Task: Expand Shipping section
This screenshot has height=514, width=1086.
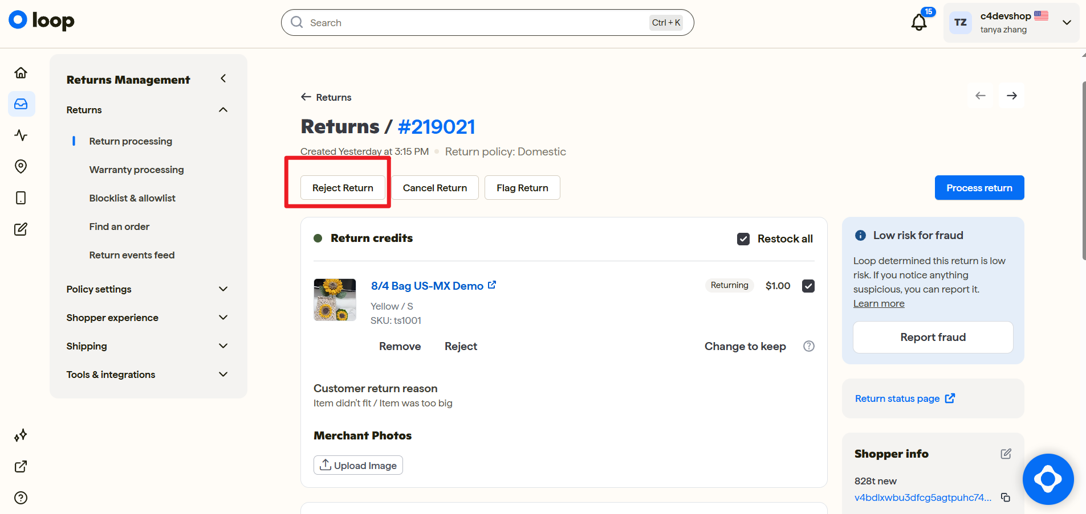Action: (223, 346)
